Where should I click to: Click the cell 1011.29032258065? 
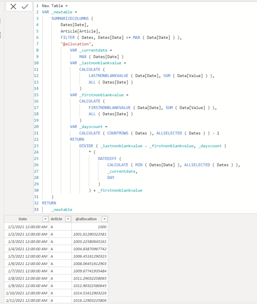tap(90, 278)
